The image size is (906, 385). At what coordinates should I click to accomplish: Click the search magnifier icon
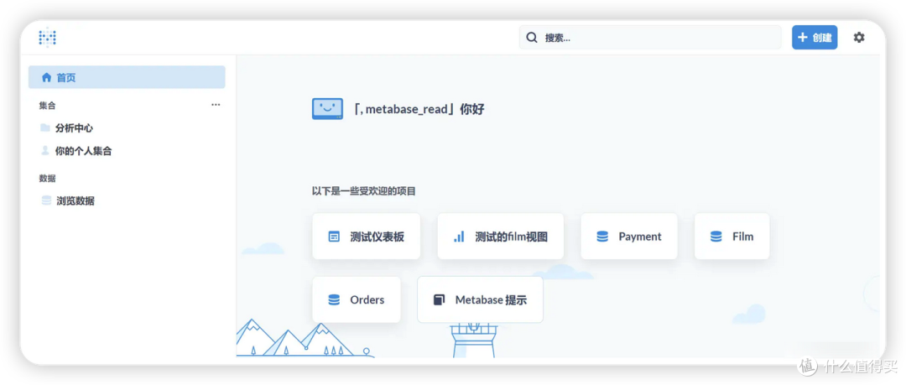(x=532, y=38)
